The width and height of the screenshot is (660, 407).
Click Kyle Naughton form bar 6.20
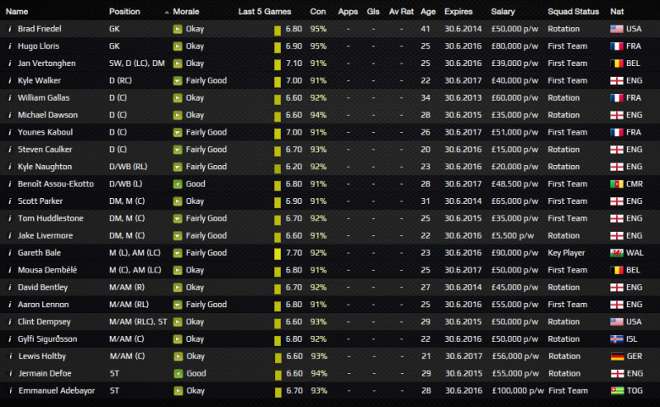278,168
